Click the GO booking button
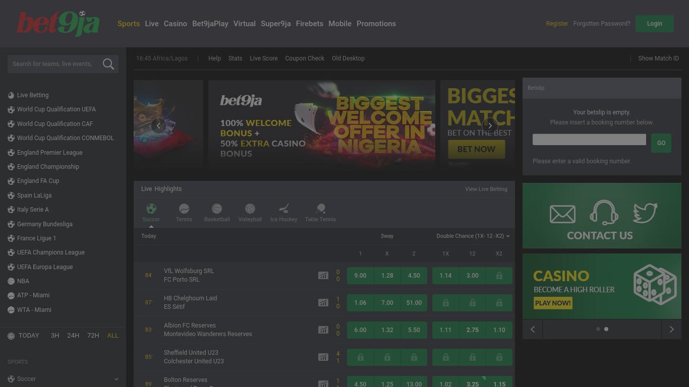Viewport: 689px width, 387px height. point(661,143)
